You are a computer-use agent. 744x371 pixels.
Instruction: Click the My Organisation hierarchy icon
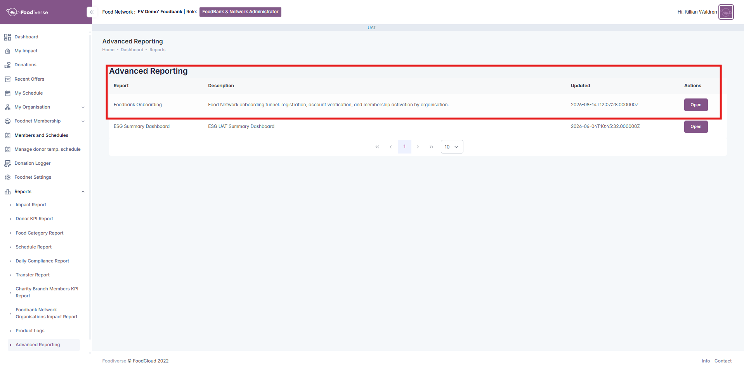(x=7, y=107)
